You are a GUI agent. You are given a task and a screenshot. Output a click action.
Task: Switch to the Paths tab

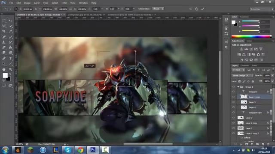[x=254, y=65]
